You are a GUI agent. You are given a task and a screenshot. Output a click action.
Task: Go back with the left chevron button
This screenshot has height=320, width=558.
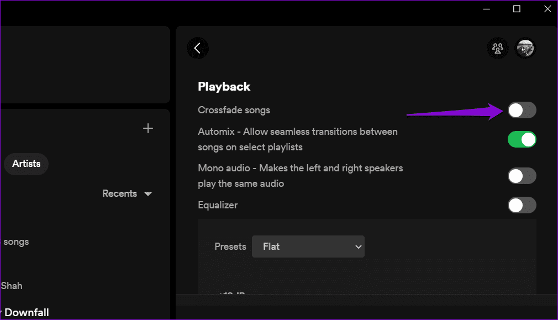pyautogui.click(x=197, y=48)
